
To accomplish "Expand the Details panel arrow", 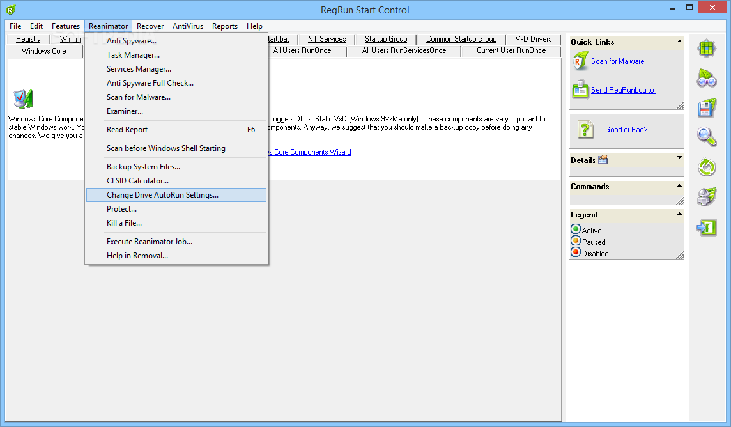I will (679, 157).
